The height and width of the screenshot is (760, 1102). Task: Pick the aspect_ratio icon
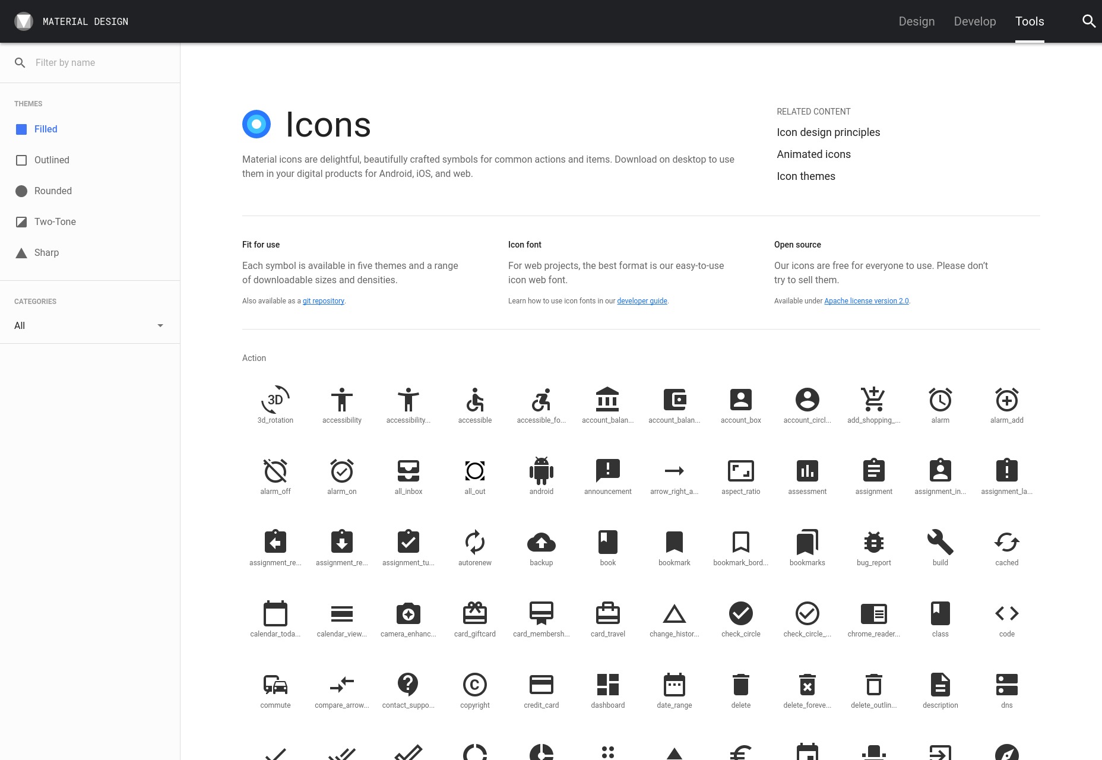741,471
